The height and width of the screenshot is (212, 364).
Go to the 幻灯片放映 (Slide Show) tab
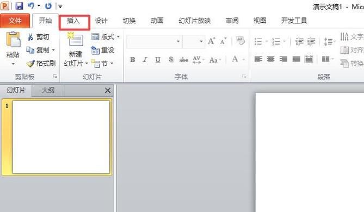point(195,21)
